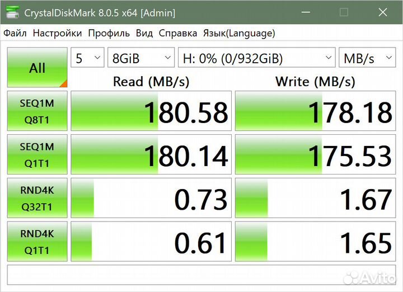
Task: Start the SEQ1M Q1T1 test
Action: coord(38,154)
